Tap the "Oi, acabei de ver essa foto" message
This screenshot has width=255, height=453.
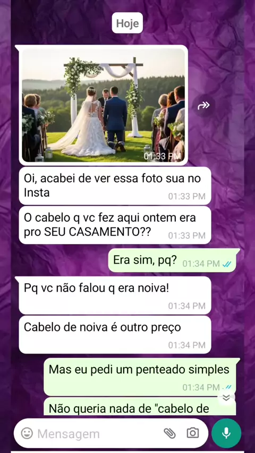click(x=115, y=186)
